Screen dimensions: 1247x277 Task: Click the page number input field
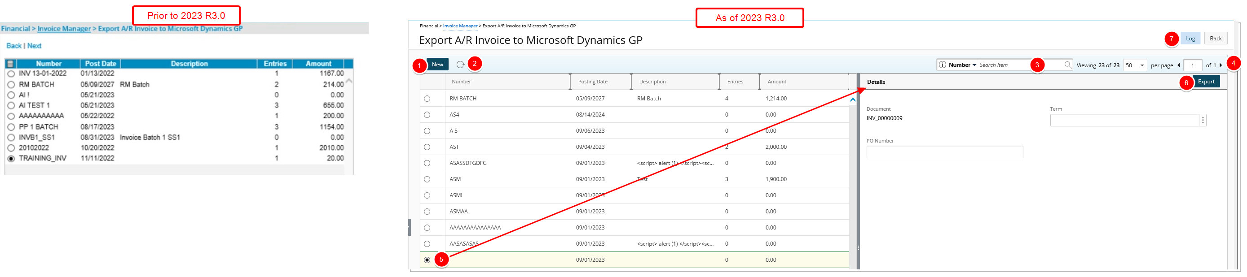[1192, 65]
